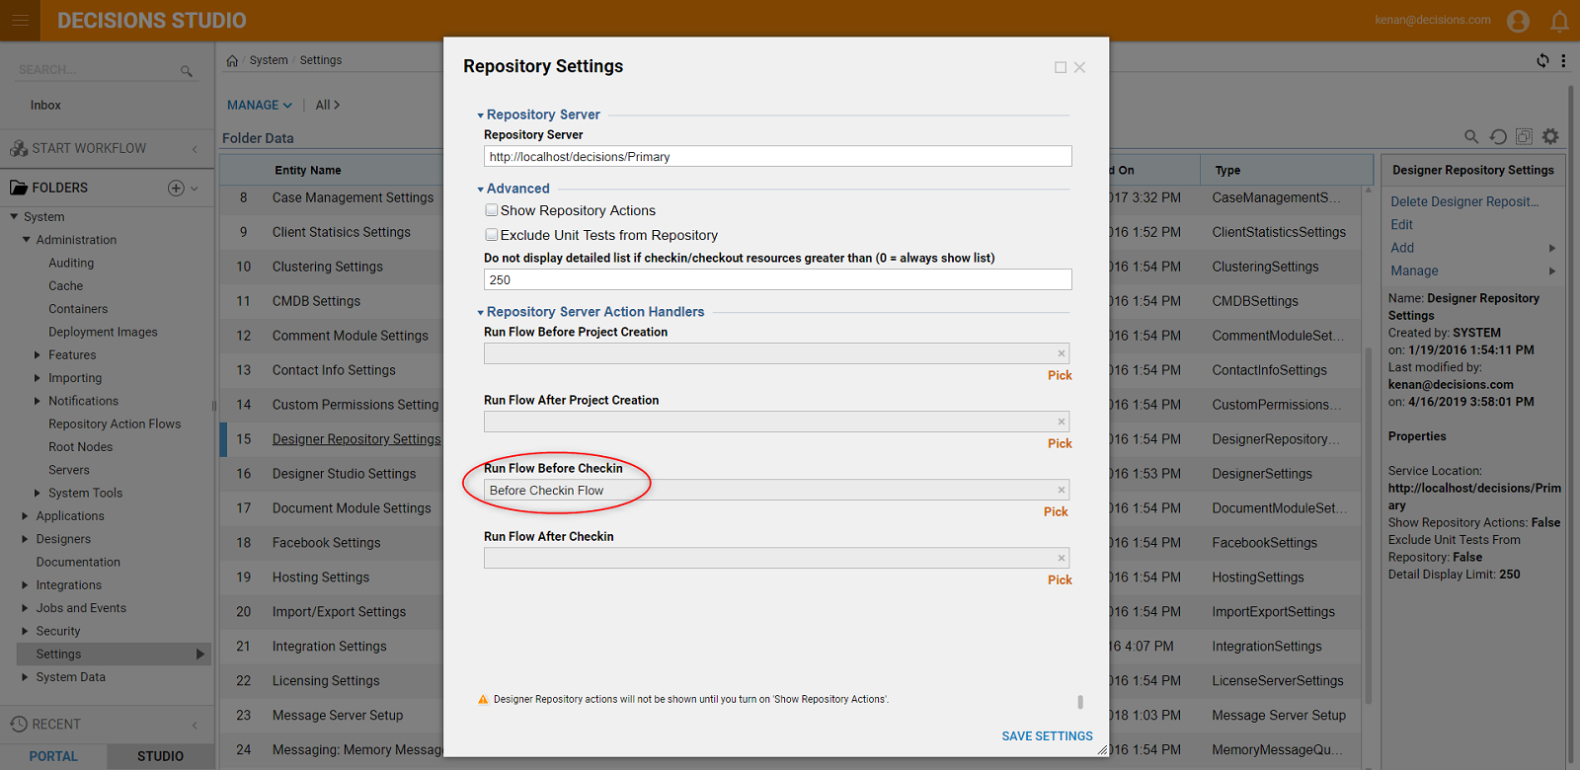Choose Delete Designer Repository action

pyautogui.click(x=1464, y=201)
